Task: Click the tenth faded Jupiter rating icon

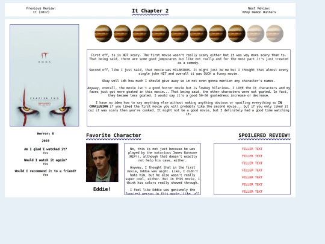Action: [x=275, y=34]
